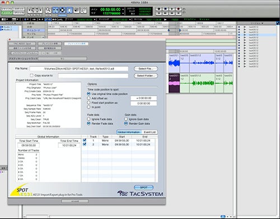The width and height of the screenshot is (280, 219).
Task: Open the main counter format dropdown
Action: (123, 9)
